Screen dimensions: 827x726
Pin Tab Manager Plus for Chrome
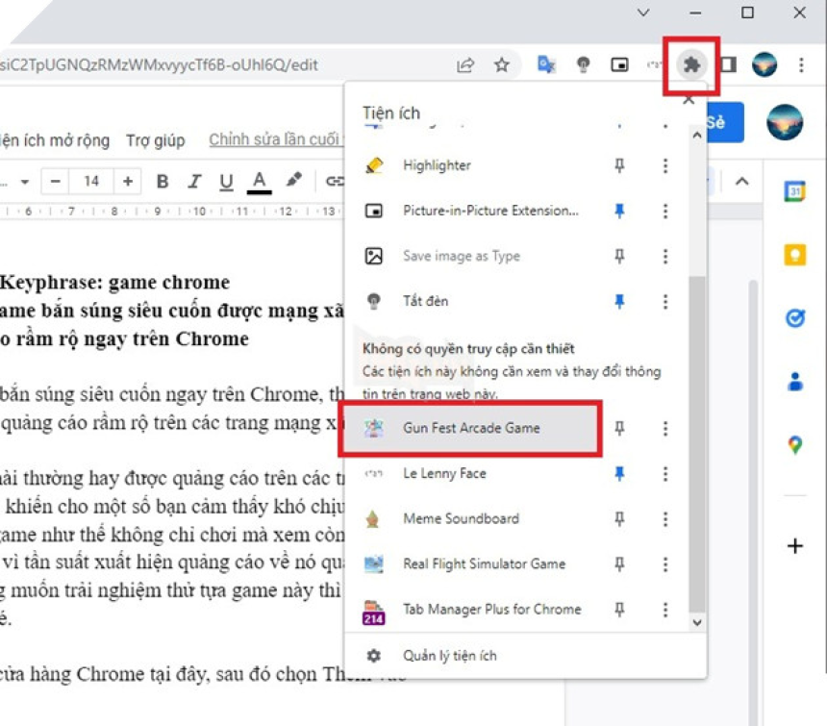[619, 610]
